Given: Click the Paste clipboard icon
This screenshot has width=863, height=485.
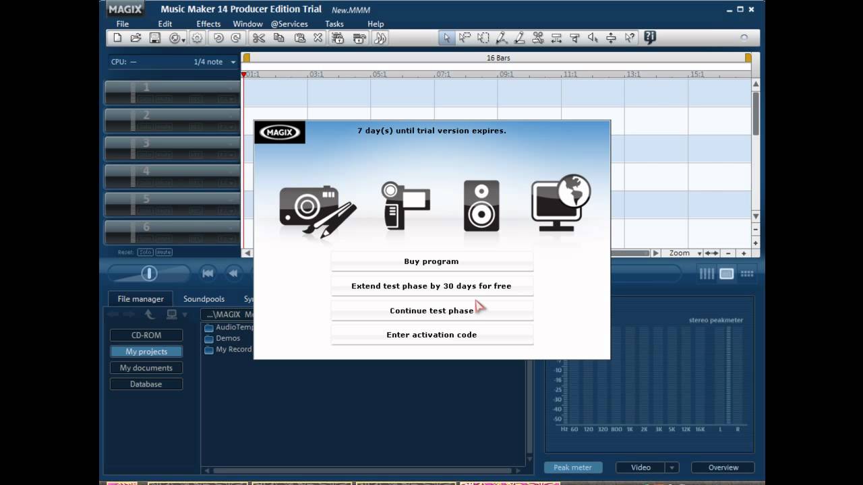Looking at the screenshot, I should 299,38.
